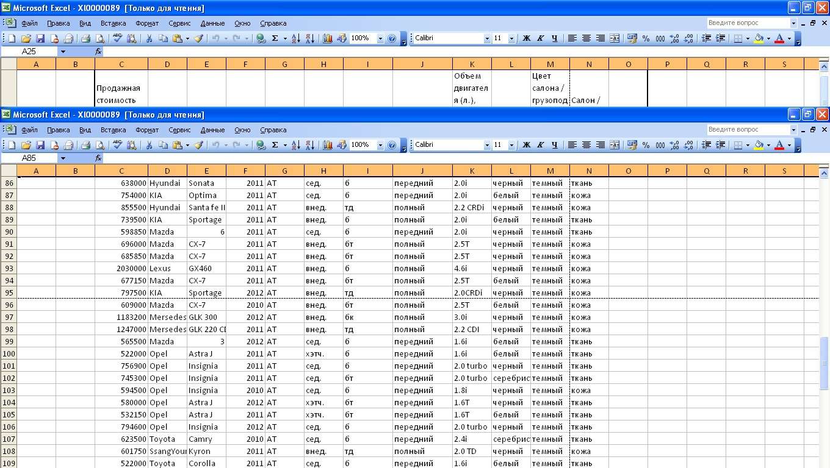The image size is (830, 468).
Task: Select column C header in back window
Action: 121,64
